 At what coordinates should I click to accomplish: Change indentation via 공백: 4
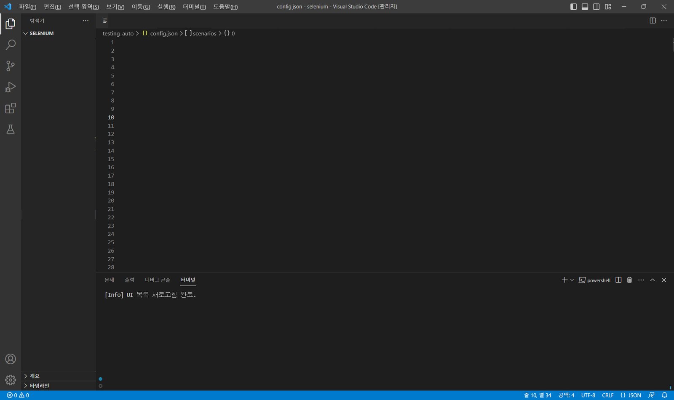click(x=566, y=395)
